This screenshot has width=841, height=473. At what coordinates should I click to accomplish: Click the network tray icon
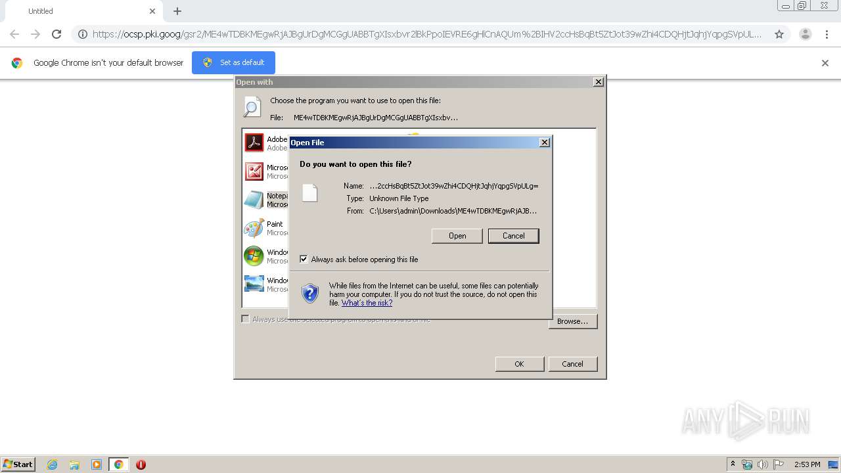point(747,464)
